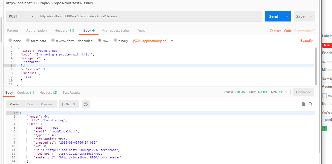Search the response with the magnifier icon
The height and width of the screenshot is (164, 332).
coord(310,104)
